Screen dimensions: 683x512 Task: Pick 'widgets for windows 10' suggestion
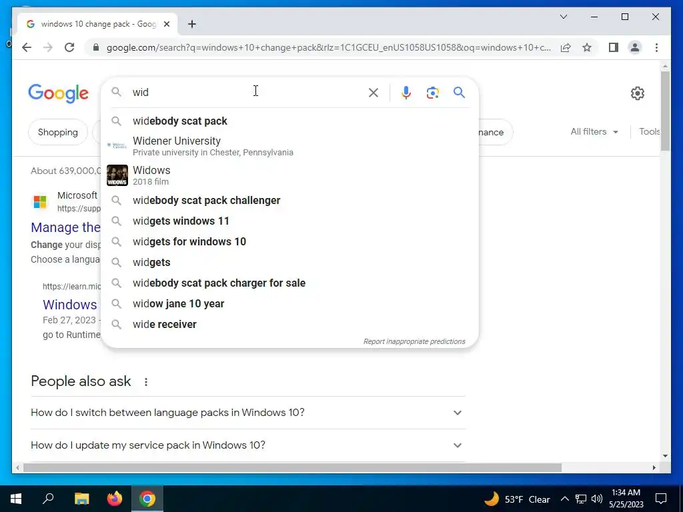289,241
